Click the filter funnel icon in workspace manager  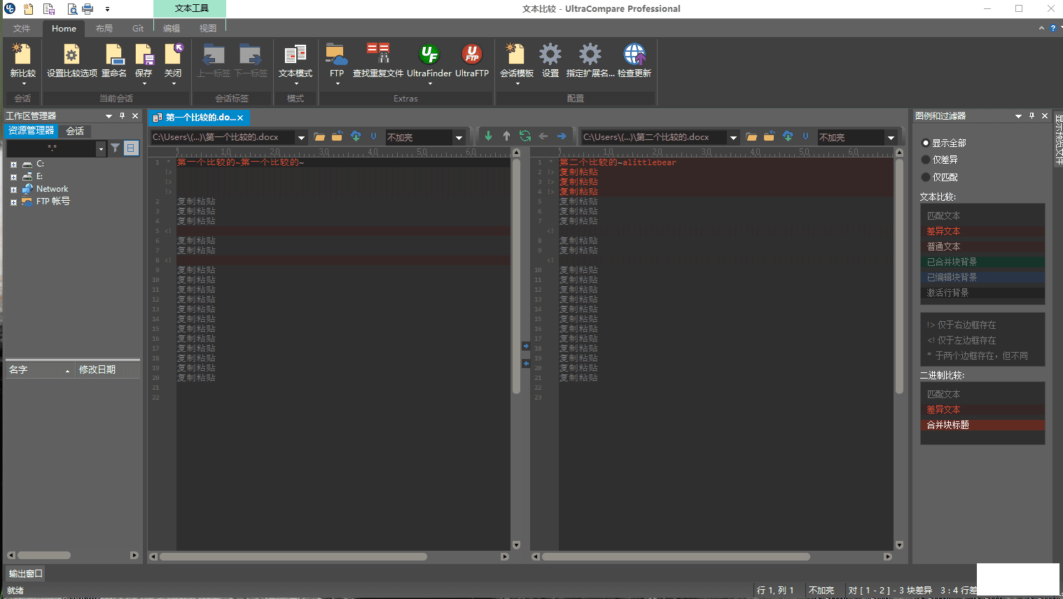(115, 148)
